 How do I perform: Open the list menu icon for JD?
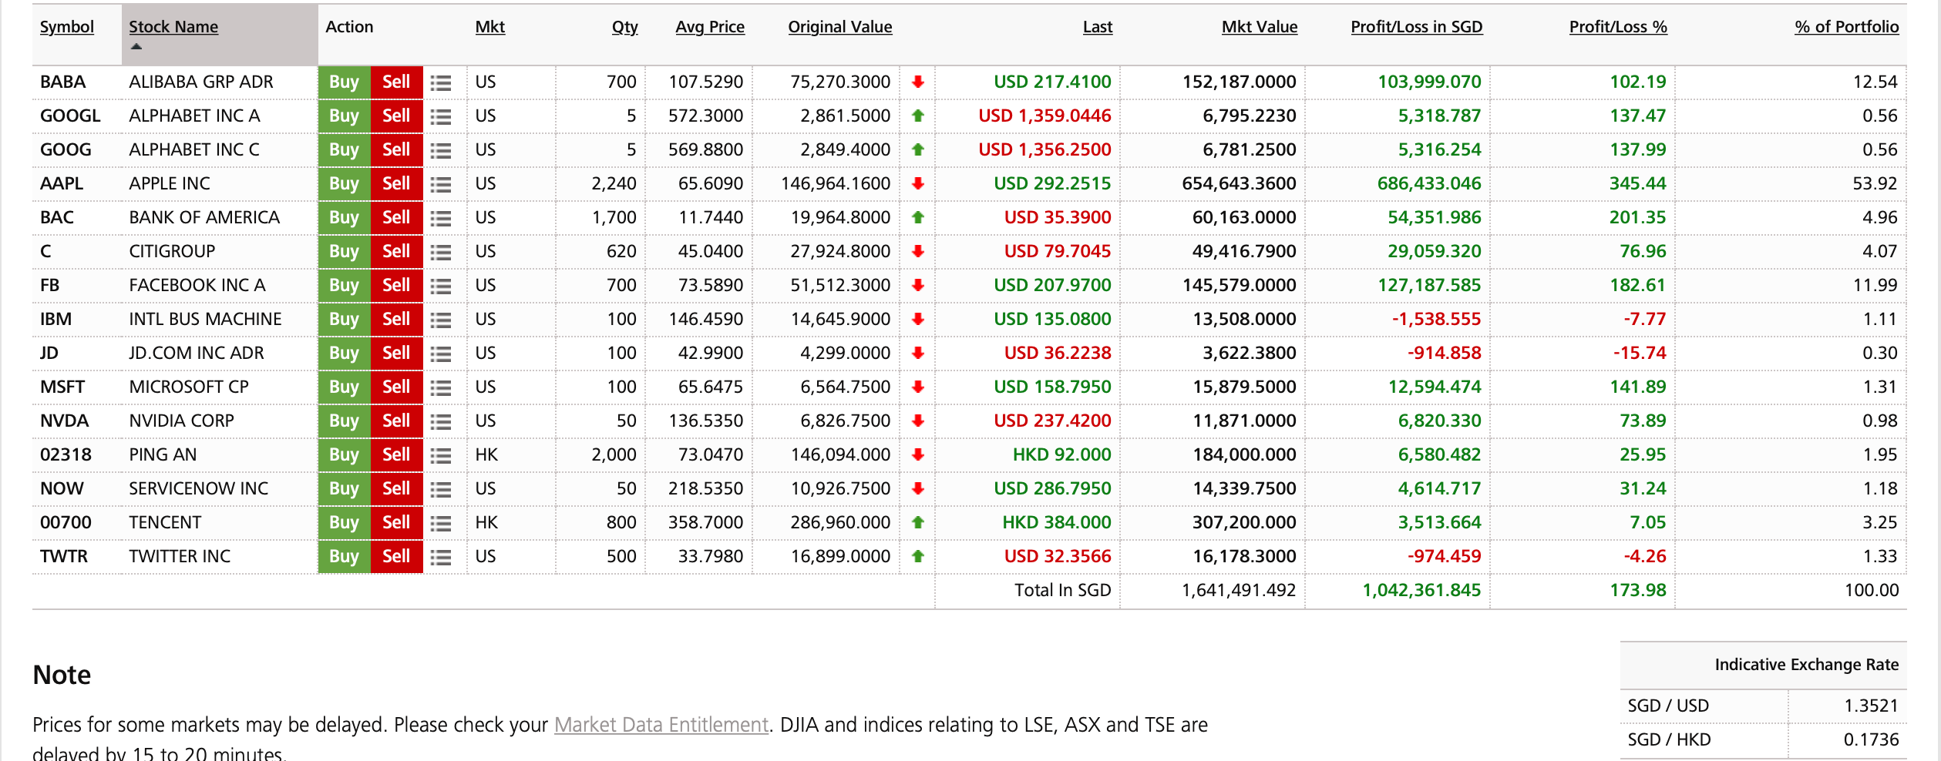click(441, 354)
